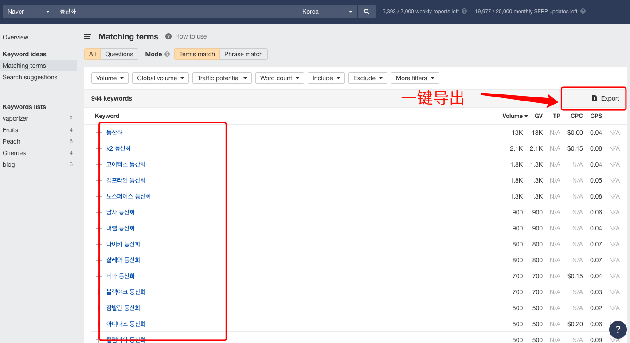The width and height of the screenshot is (630, 343).
Task: Open the k2 등산화 keyword link
Action: tap(119, 148)
